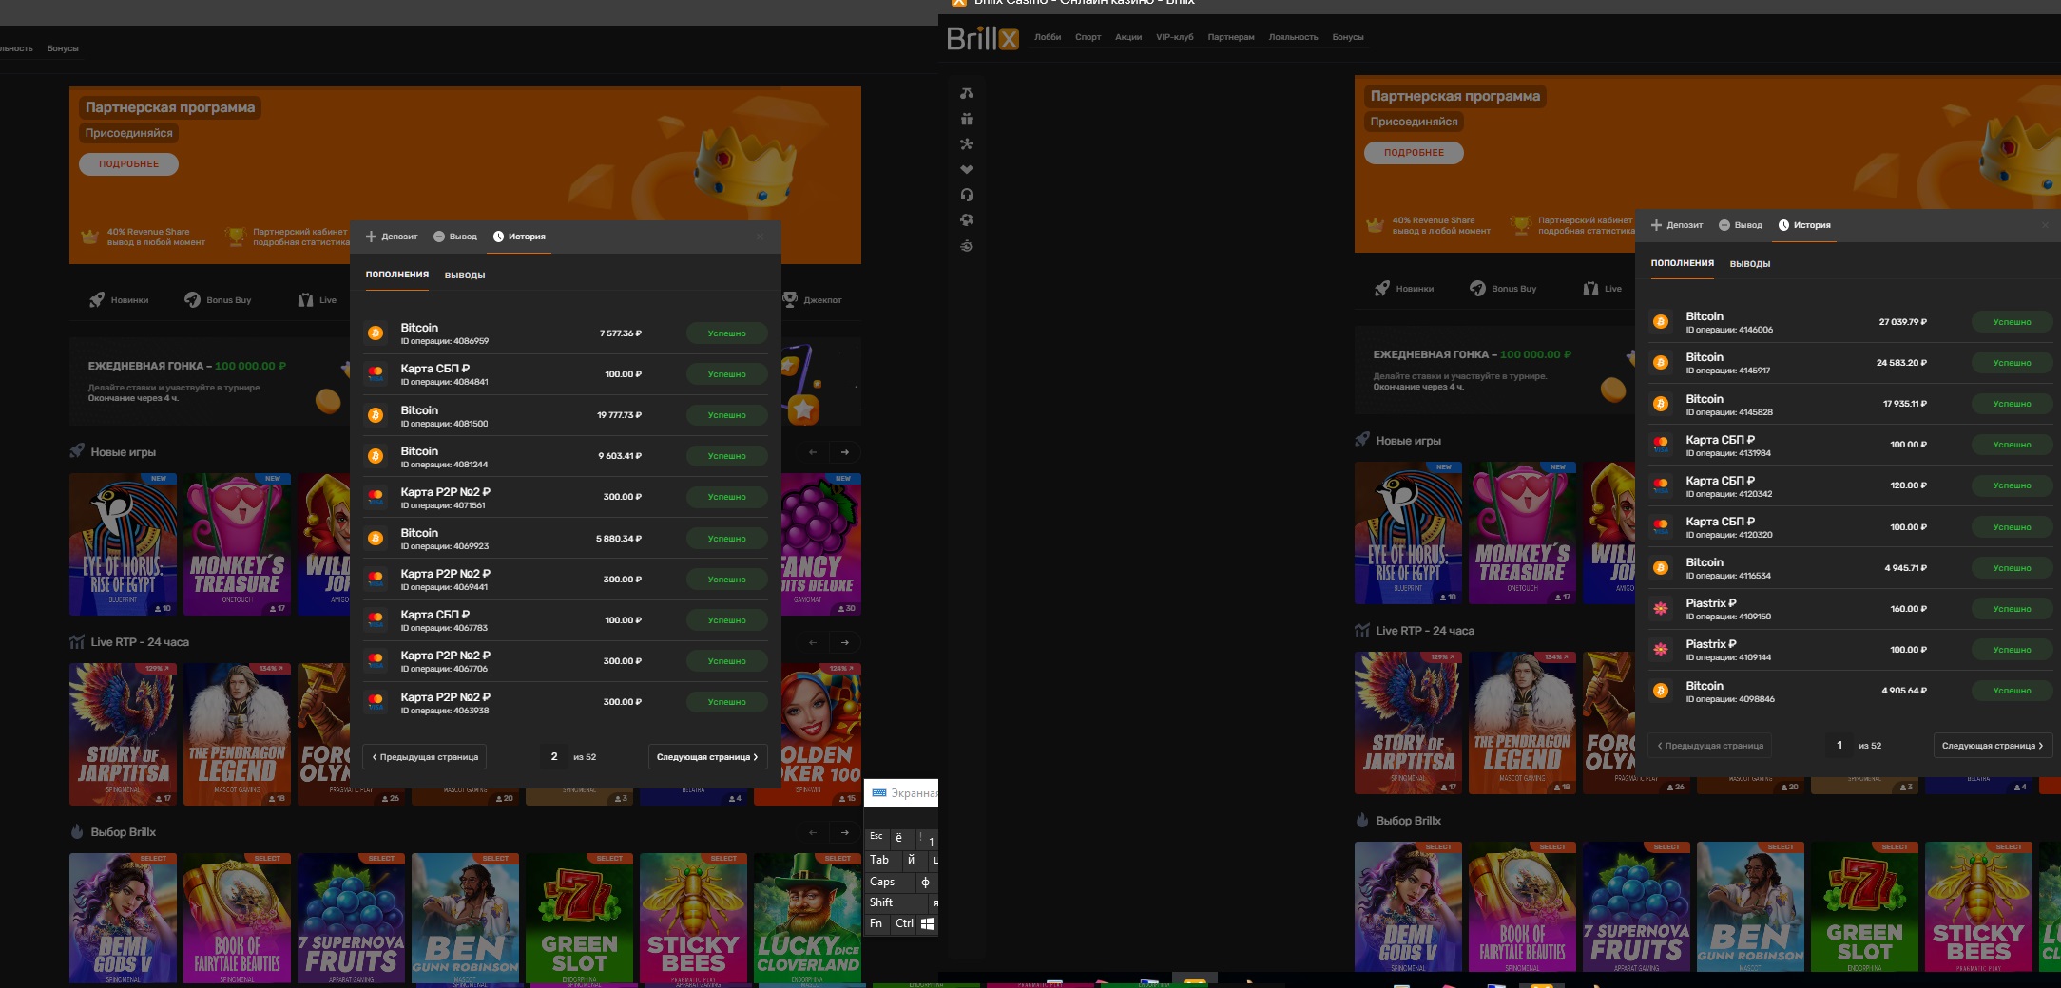Click the coin history icon in right sidebar
Image resolution: width=2061 pixels, height=988 pixels.
[967, 246]
